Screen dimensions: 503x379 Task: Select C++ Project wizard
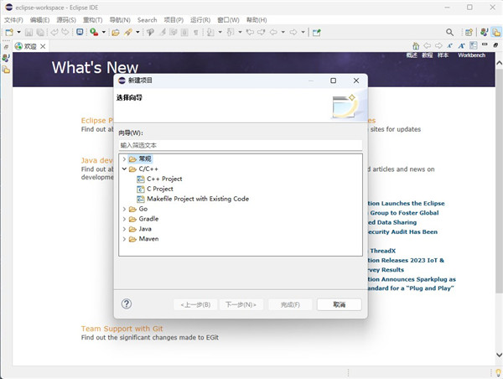(x=163, y=179)
